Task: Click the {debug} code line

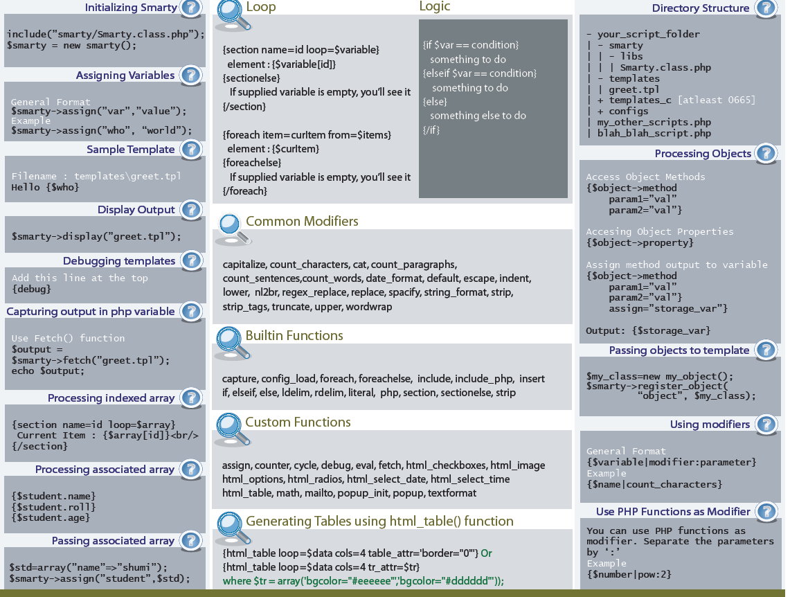Action: 32,289
